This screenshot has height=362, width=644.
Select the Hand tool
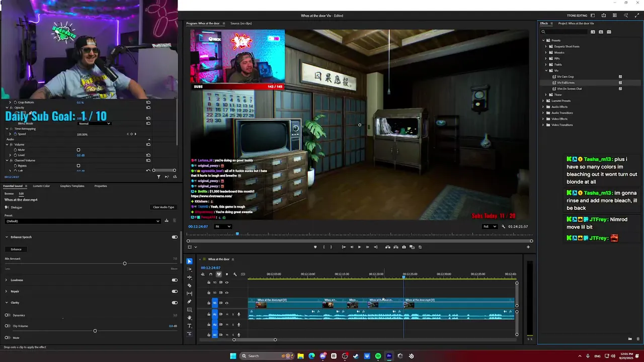[189, 318]
